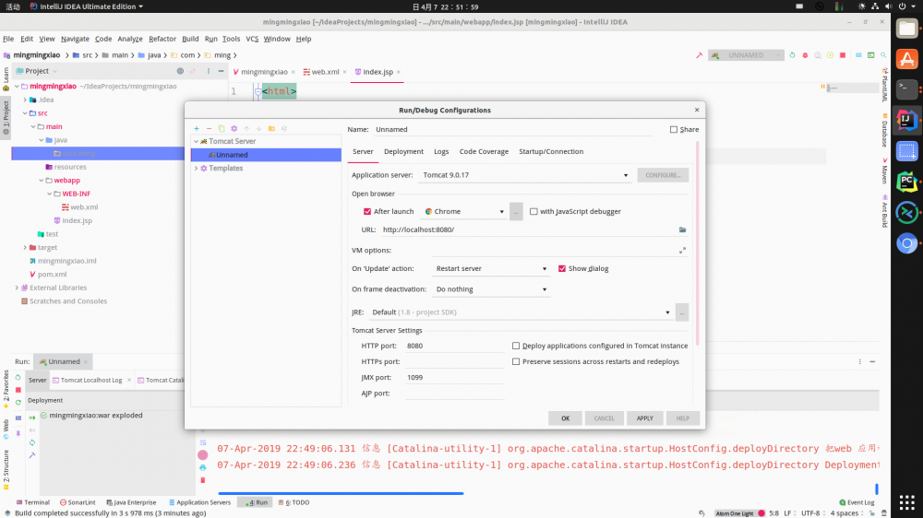The width and height of the screenshot is (923, 518).
Task: Open the Terminal tool window button
Action: pos(33,502)
